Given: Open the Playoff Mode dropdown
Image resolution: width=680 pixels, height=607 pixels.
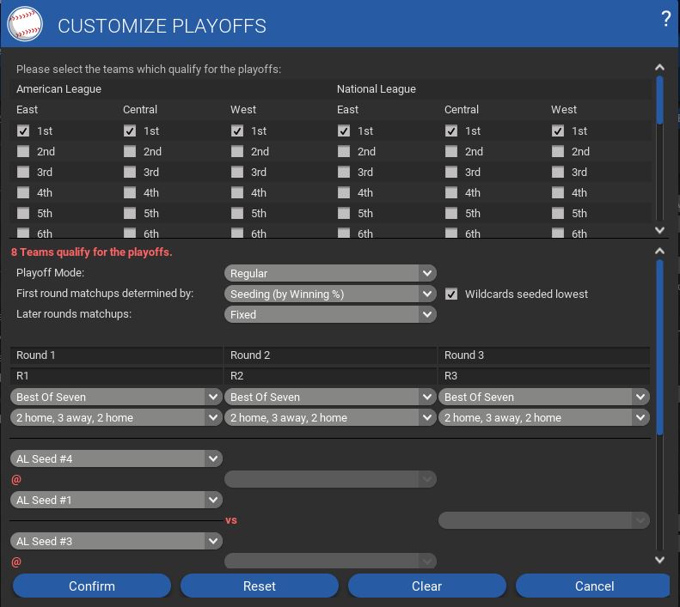Looking at the screenshot, I should (331, 273).
